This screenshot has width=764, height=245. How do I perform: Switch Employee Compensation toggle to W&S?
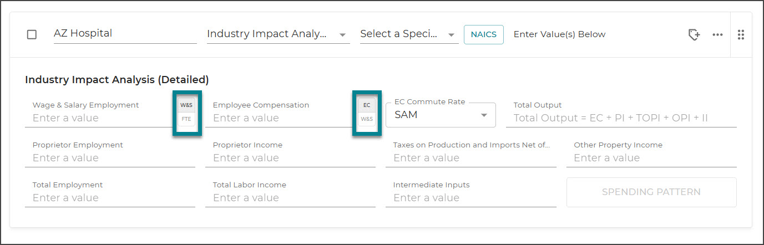click(x=366, y=119)
